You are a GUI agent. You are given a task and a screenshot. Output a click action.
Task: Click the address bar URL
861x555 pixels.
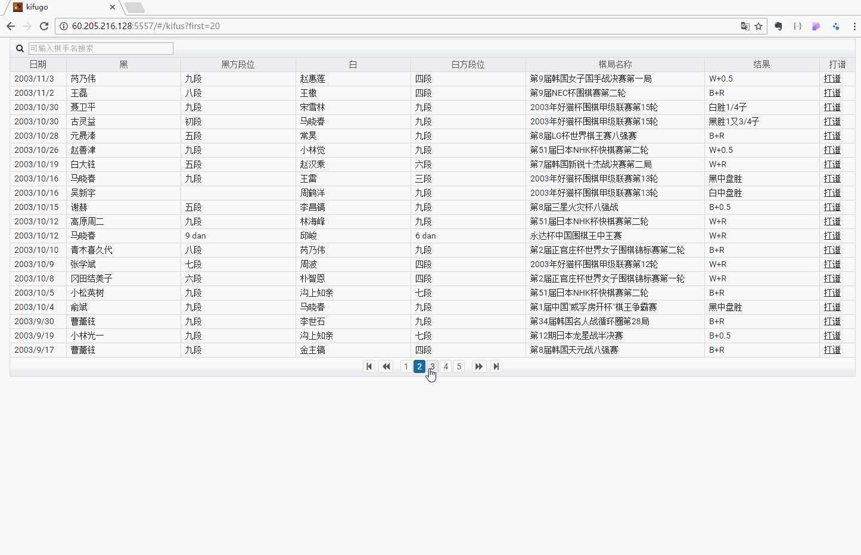pos(146,26)
